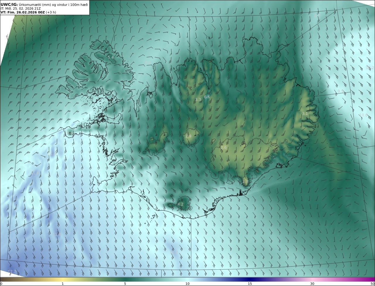Click the 0 tick label on the scale
375x286 pixels.
(1, 284)
